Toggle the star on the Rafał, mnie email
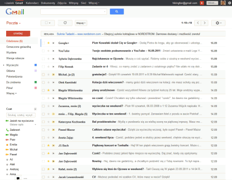 (x=48, y=169)
